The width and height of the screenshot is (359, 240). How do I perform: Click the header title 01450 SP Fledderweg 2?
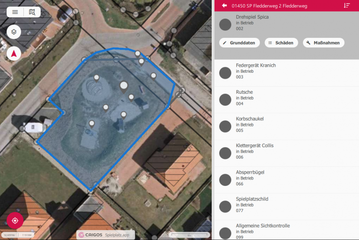(x=269, y=6)
